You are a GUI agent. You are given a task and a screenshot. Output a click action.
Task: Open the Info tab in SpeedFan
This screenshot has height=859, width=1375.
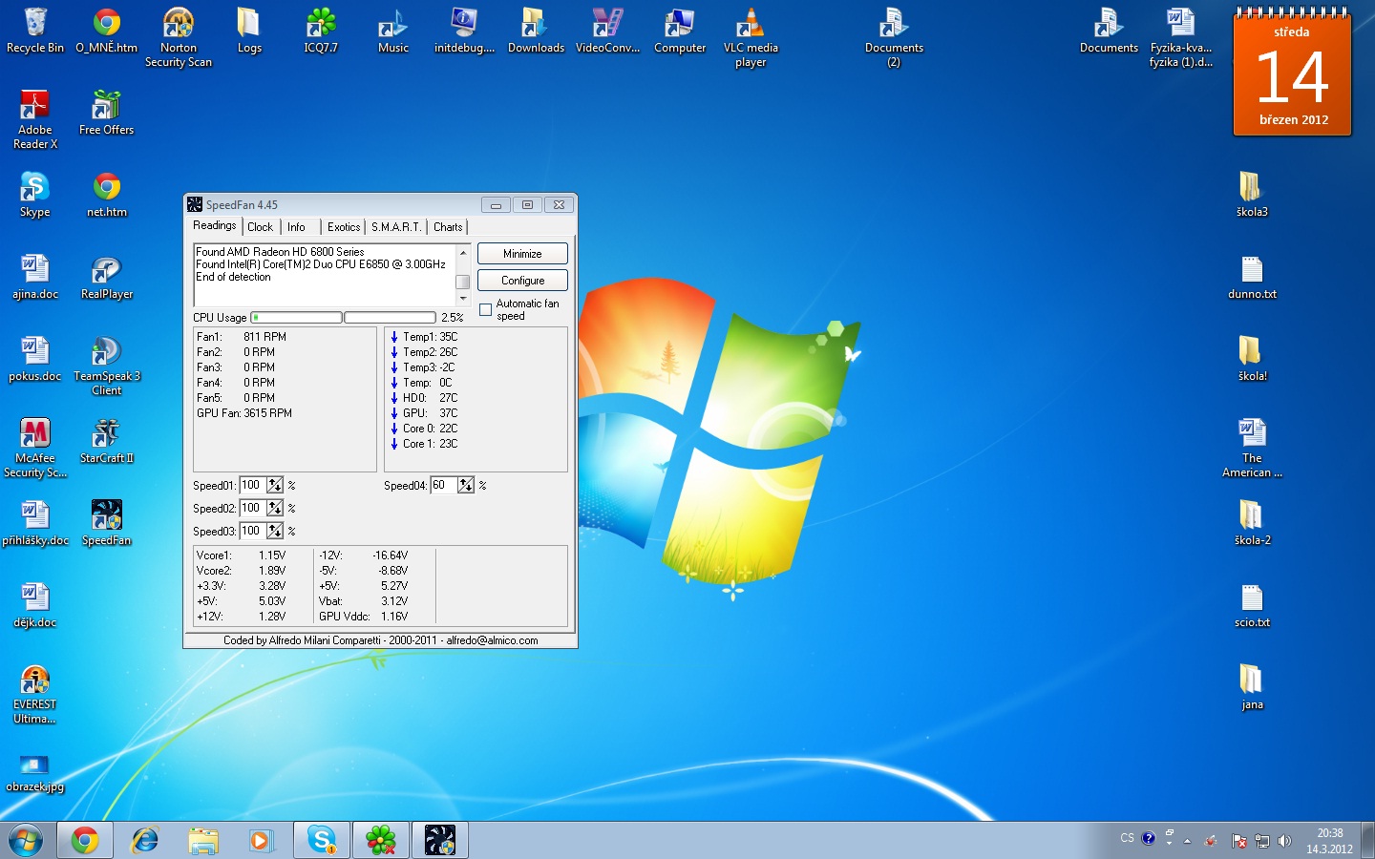click(x=296, y=227)
